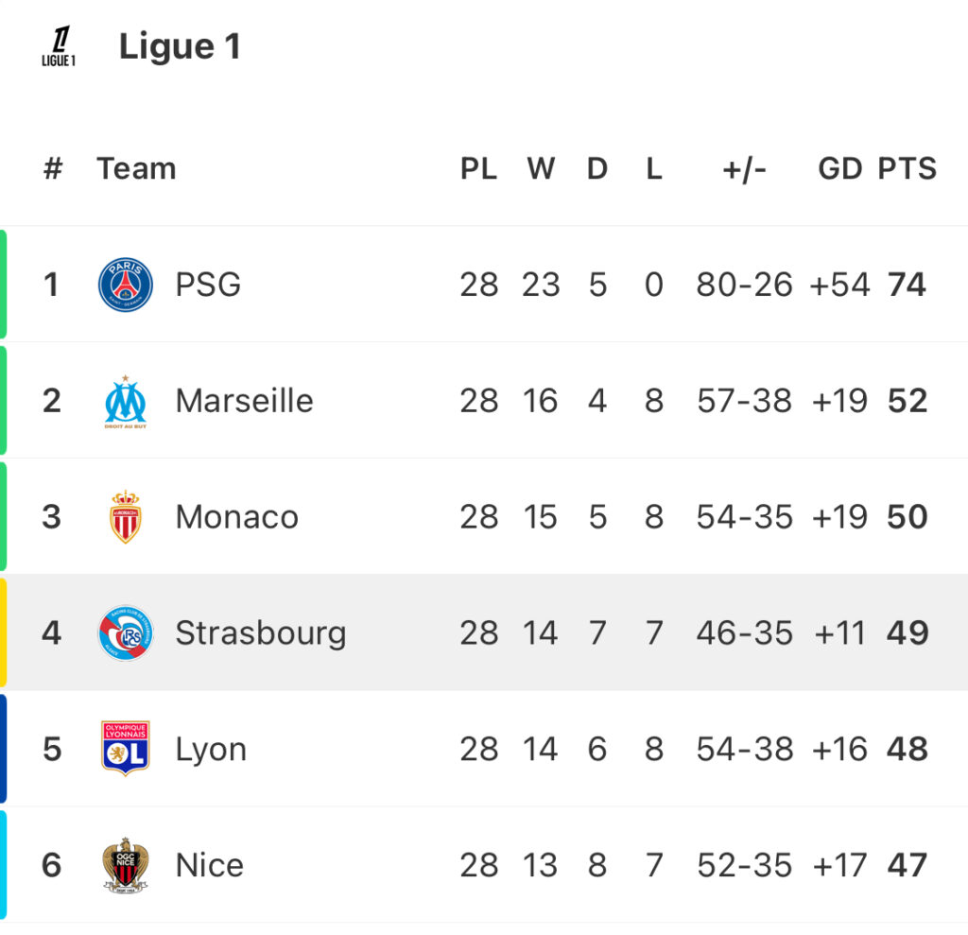Click the Ligue 1 logo icon
The image size is (968, 935).
[59, 45]
